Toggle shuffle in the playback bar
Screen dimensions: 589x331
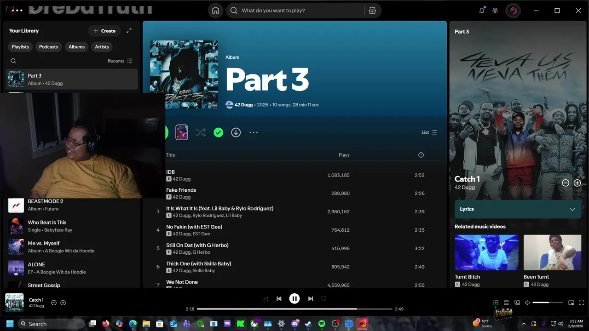[266, 299]
